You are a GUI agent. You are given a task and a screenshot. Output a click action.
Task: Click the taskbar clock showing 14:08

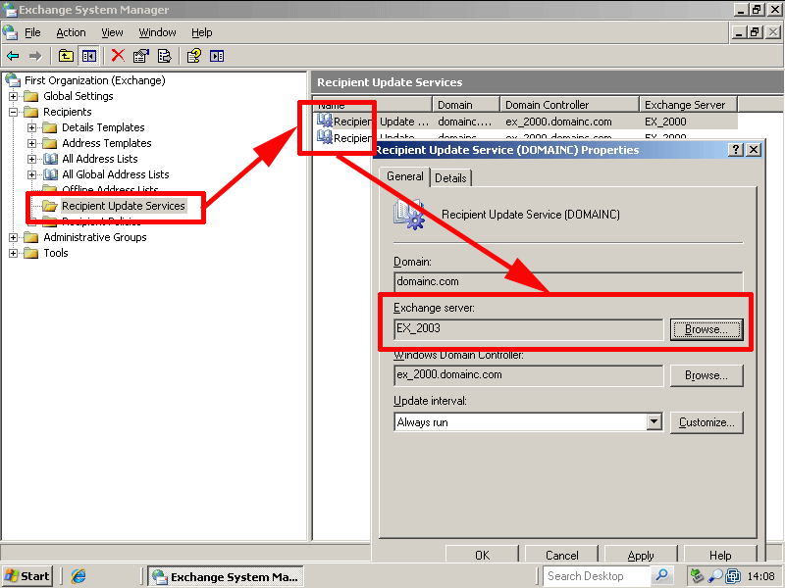761,576
